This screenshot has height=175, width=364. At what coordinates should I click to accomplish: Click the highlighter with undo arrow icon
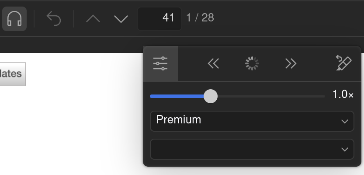pyautogui.click(x=343, y=63)
